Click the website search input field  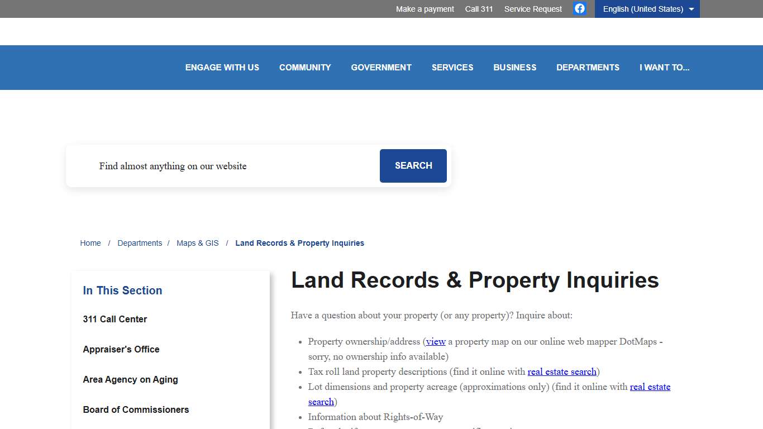pos(223,165)
